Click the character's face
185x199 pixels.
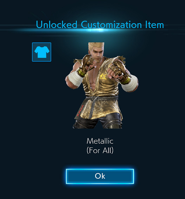coord(98,54)
